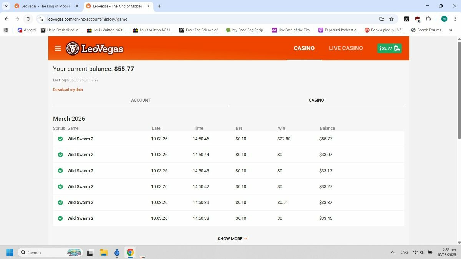
Task: Select the Casino navigation item in the header
Action: coord(304,48)
